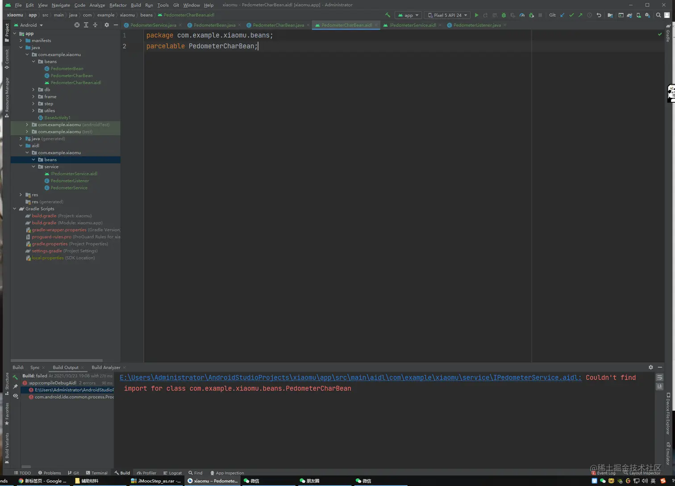675x486 pixels.
Task: Collapse the Gradle Scripts tree node
Action: (15, 209)
